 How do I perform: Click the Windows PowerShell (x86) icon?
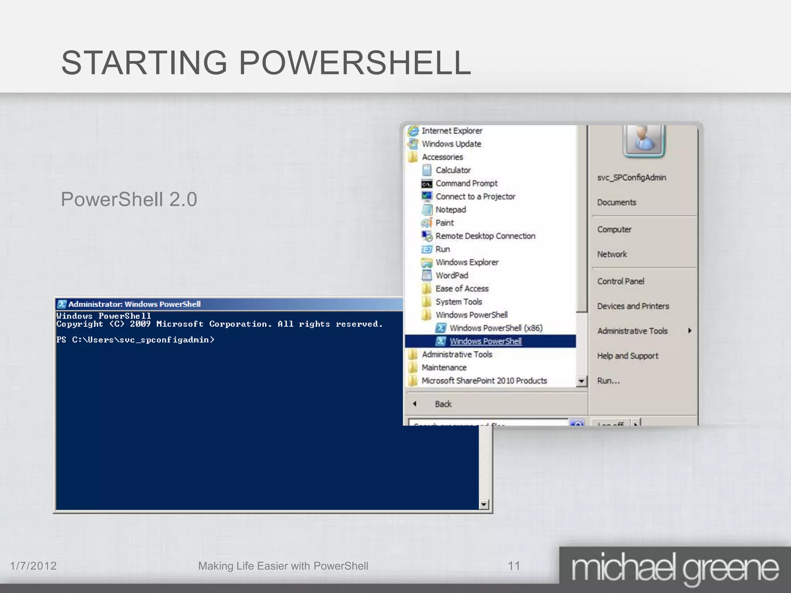point(441,328)
